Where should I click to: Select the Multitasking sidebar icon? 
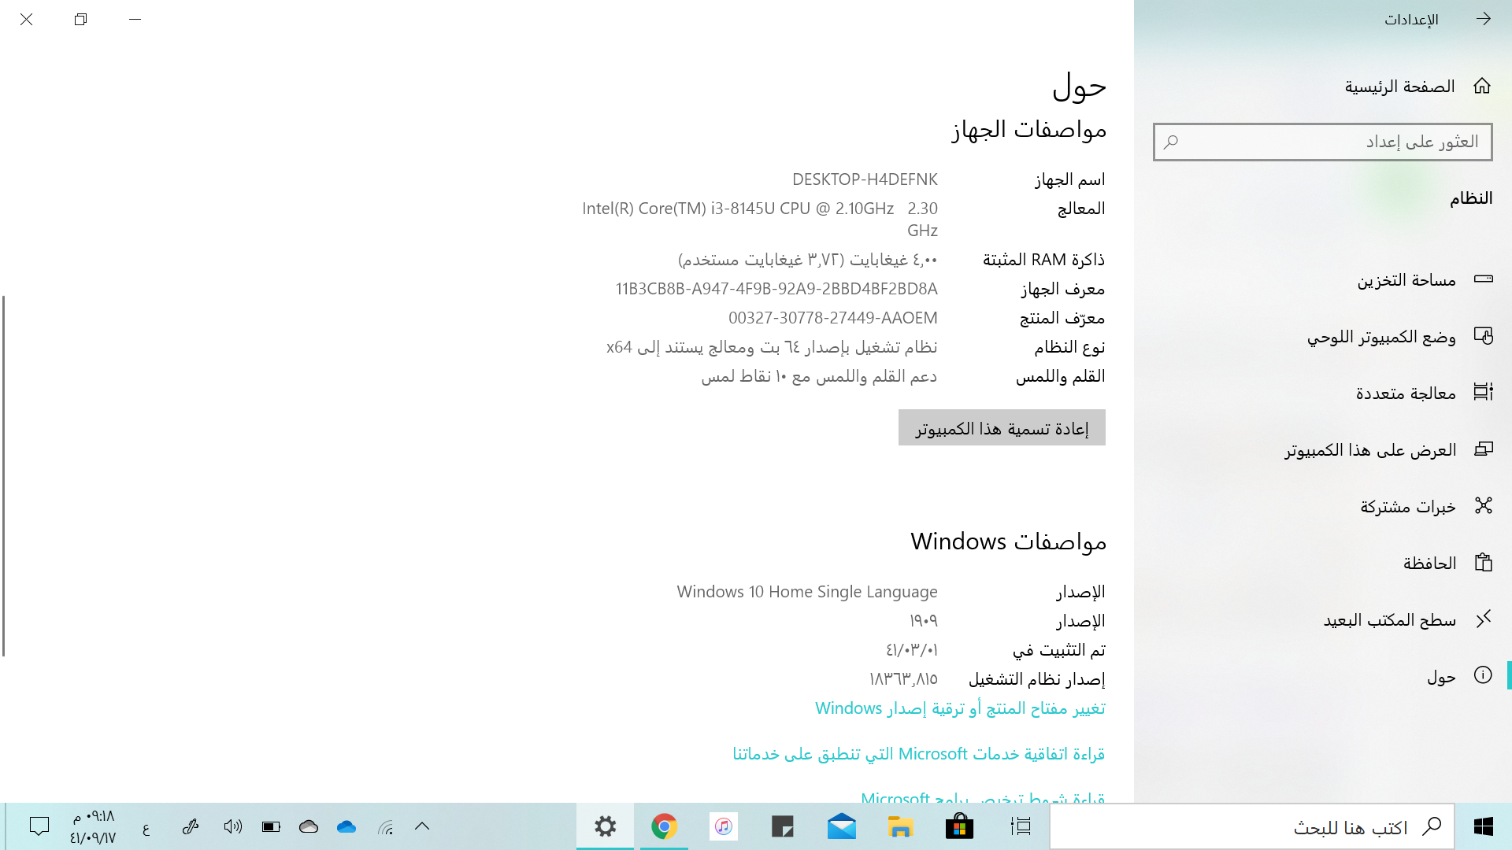click(1483, 393)
